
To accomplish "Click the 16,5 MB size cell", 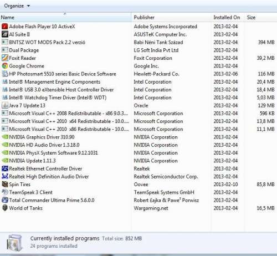I will (265, 208).
